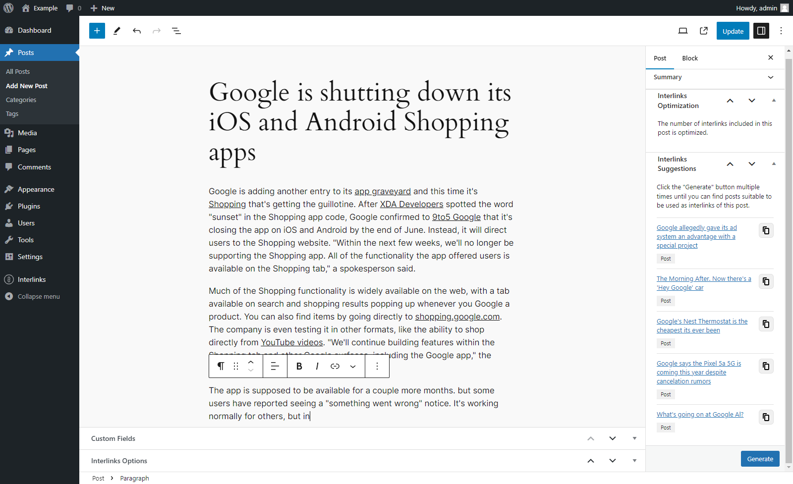
Task: Open Interlinks in the admin sidebar
Action: 32,279
